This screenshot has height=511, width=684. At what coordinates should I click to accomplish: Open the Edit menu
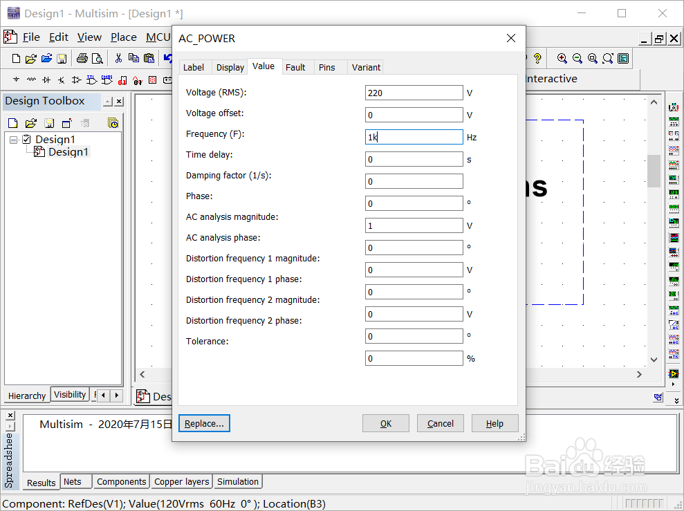[59, 37]
